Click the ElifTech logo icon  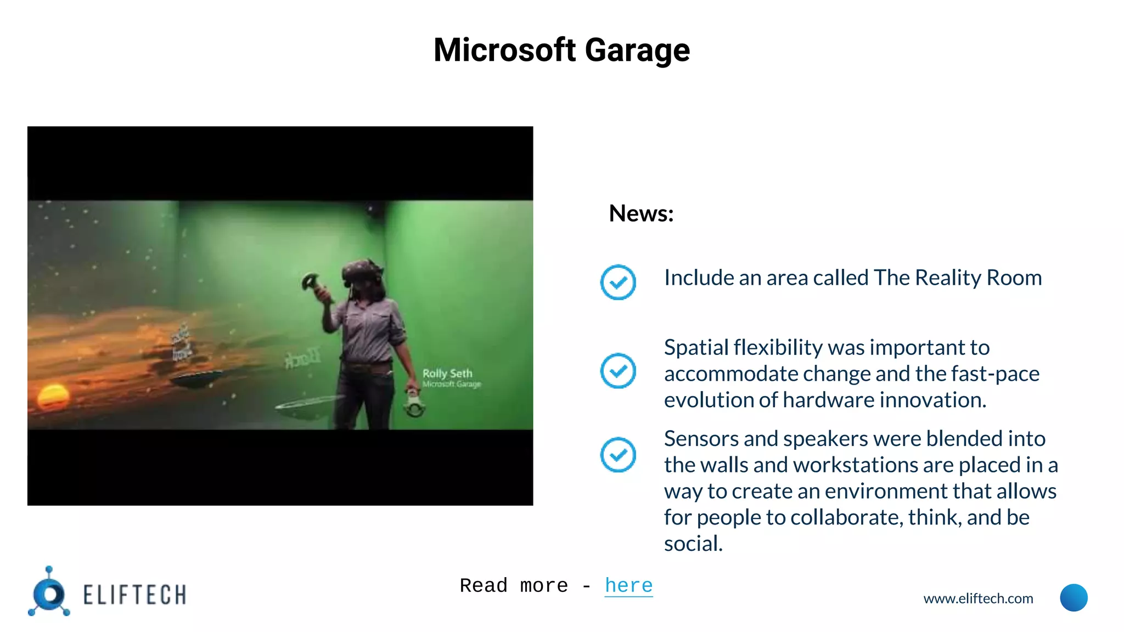pos(49,591)
